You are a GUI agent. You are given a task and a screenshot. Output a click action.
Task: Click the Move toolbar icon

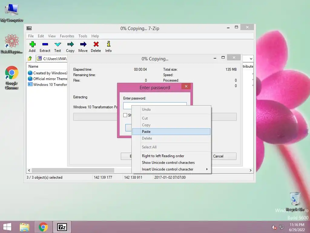83,47
